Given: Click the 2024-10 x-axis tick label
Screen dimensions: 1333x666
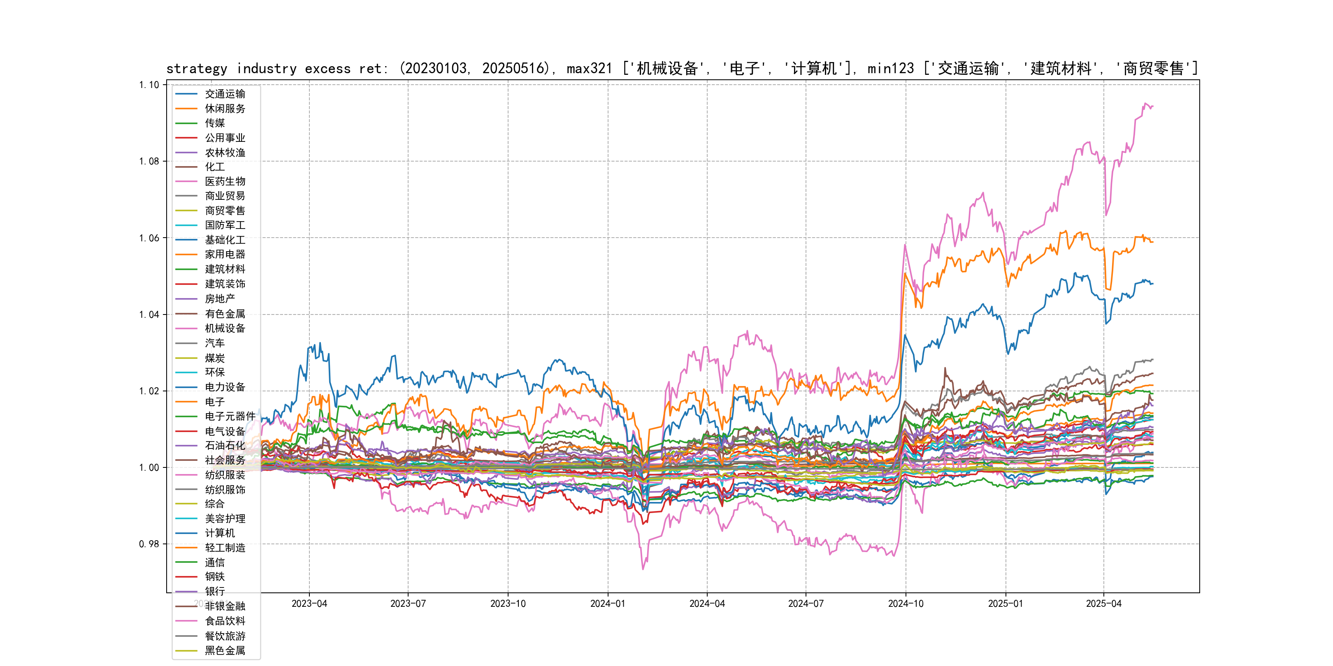Looking at the screenshot, I should tap(906, 604).
